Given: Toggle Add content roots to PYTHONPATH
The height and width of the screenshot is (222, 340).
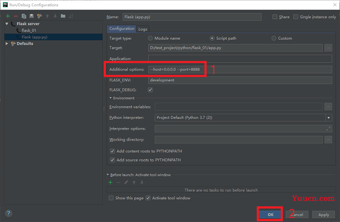Looking at the screenshot, I should 112,151.
